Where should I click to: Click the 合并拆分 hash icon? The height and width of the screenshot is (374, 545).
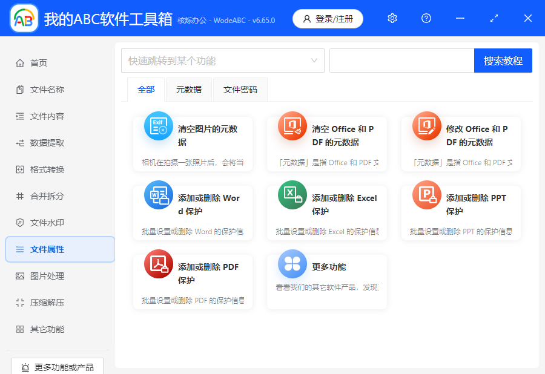[20, 196]
